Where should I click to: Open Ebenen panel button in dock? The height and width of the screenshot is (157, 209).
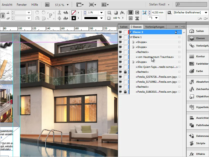(198, 38)
